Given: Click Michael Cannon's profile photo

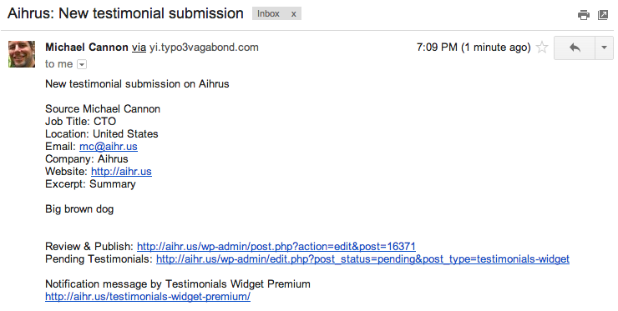Looking at the screenshot, I should [22, 54].
